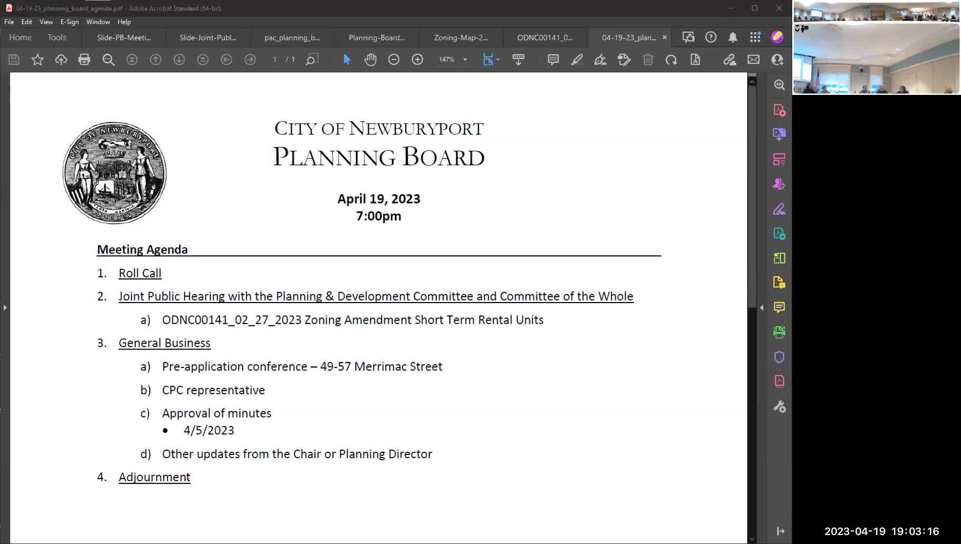This screenshot has width=961, height=544.
Task: Zoom in with the plus circle icon
Action: [417, 60]
